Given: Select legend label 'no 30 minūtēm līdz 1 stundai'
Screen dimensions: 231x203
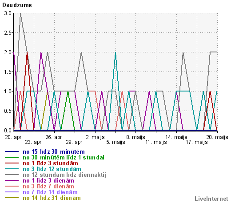Looking at the screenshot, I should click(64, 157).
